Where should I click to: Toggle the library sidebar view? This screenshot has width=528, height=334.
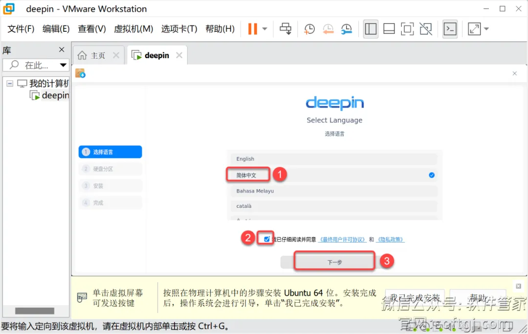pyautogui.click(x=371, y=29)
